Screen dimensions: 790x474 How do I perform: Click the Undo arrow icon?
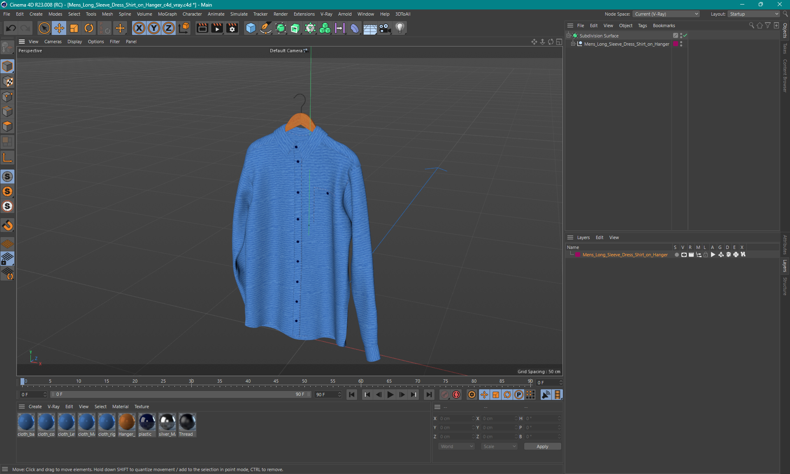[11, 28]
